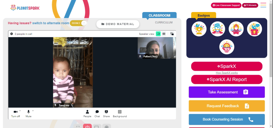
Task: Open How SparkX works link
Action: [x=227, y=73]
